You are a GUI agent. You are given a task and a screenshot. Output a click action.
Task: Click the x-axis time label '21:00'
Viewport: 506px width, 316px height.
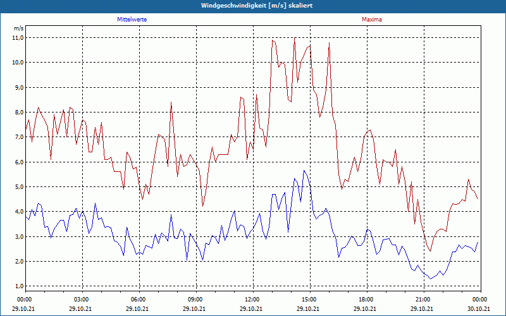[x=424, y=300]
